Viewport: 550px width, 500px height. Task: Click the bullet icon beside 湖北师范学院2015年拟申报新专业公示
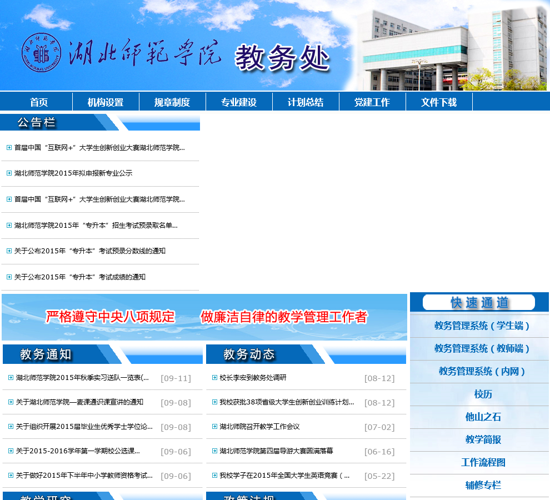(x=9, y=173)
